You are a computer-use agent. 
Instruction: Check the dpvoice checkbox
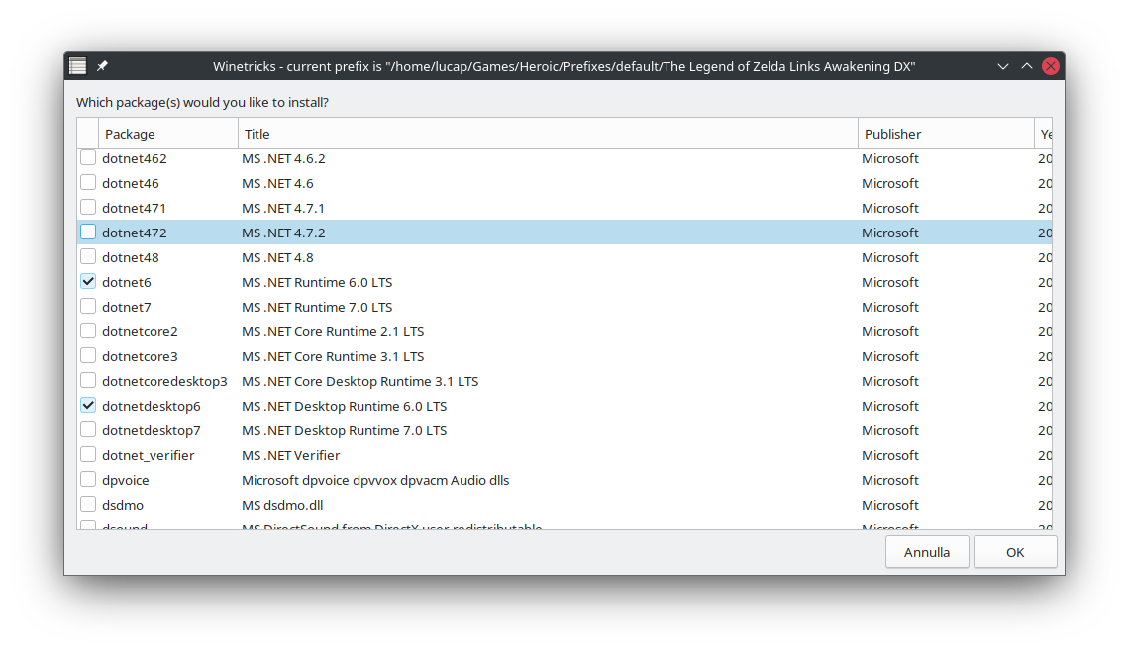click(x=88, y=479)
